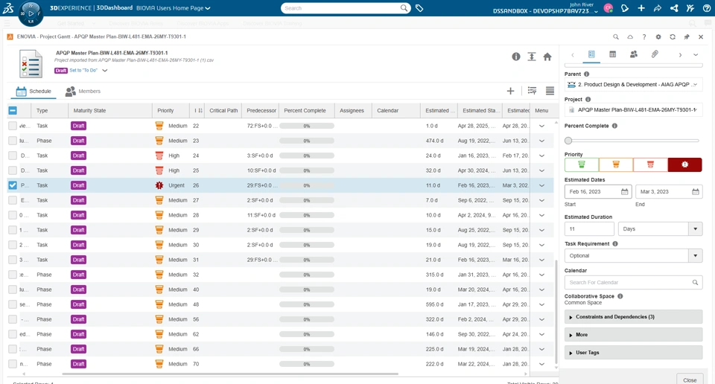The image size is (715, 384).
Task: Expand the User Tags section
Action: [633, 353]
